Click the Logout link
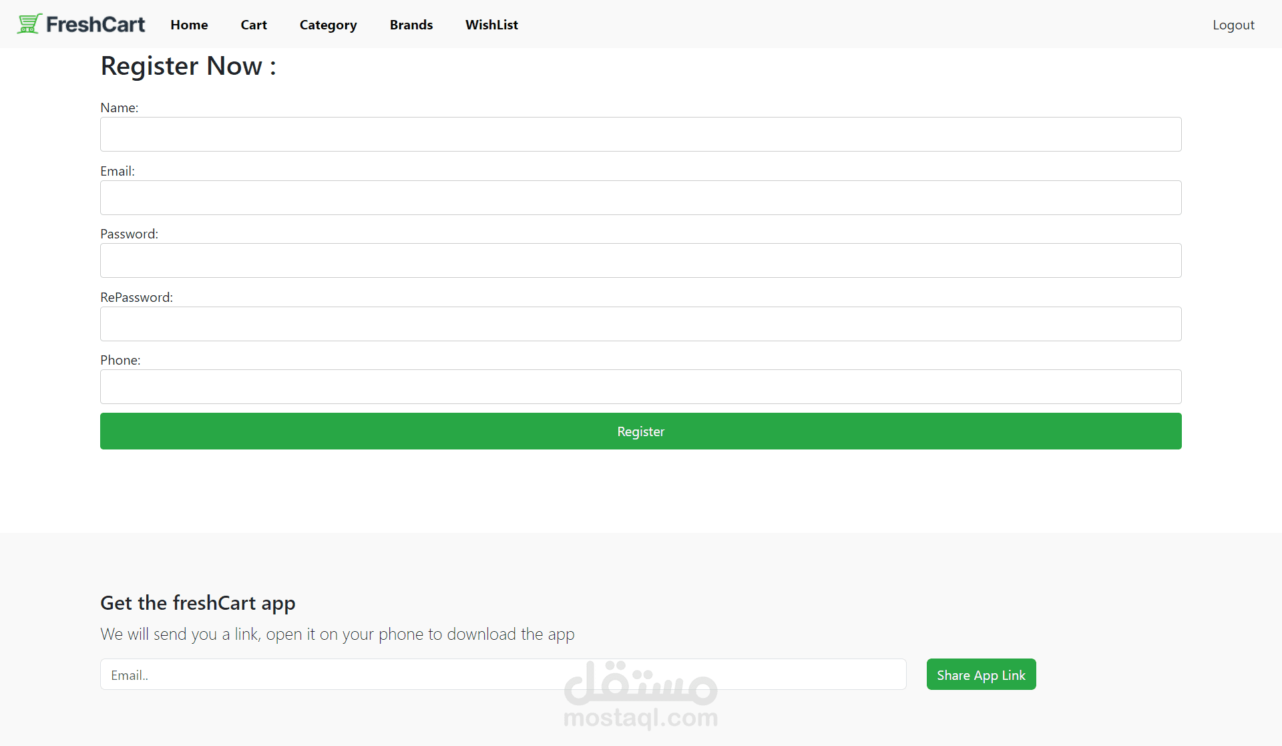The width and height of the screenshot is (1282, 746). pos(1233,25)
